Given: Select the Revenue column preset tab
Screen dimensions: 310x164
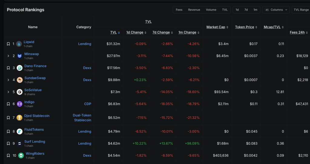Looking at the screenshot, I should (x=194, y=10).
